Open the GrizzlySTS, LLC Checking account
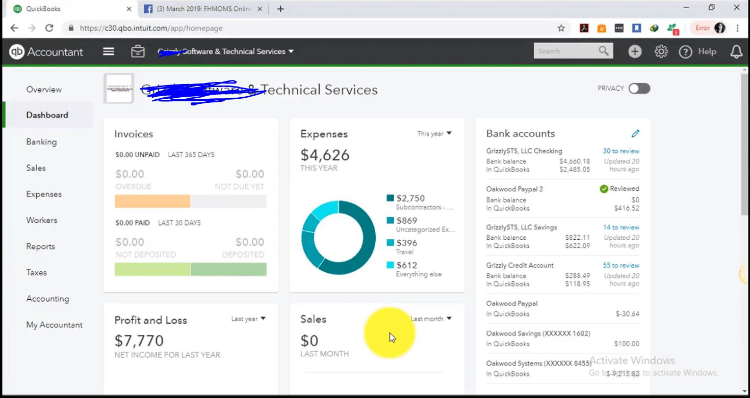Image resolution: width=750 pixels, height=398 pixels. pyautogui.click(x=524, y=151)
